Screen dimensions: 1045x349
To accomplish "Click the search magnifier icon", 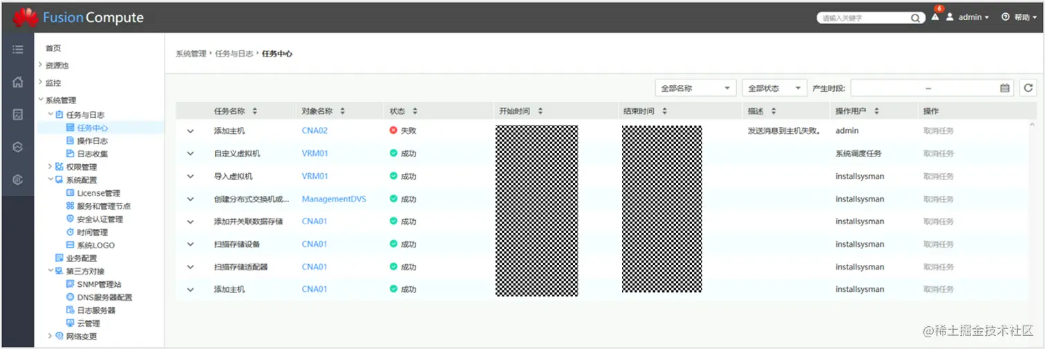I will coord(916,18).
